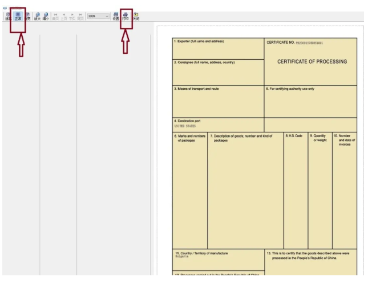Click the Exporter field box
Screen dimensions: 368x281
(218, 49)
